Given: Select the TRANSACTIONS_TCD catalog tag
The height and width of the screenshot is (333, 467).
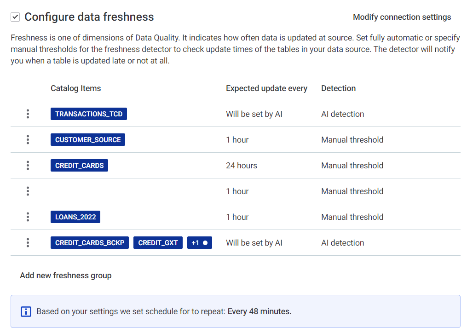Looking at the screenshot, I should (89, 114).
